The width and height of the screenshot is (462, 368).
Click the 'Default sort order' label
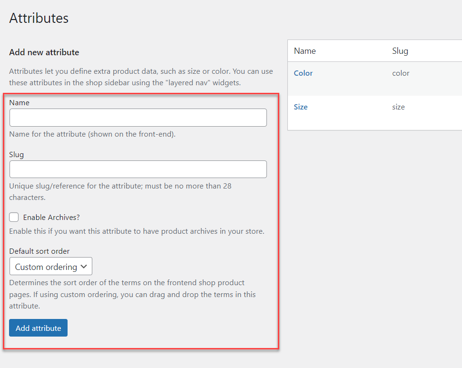point(39,251)
